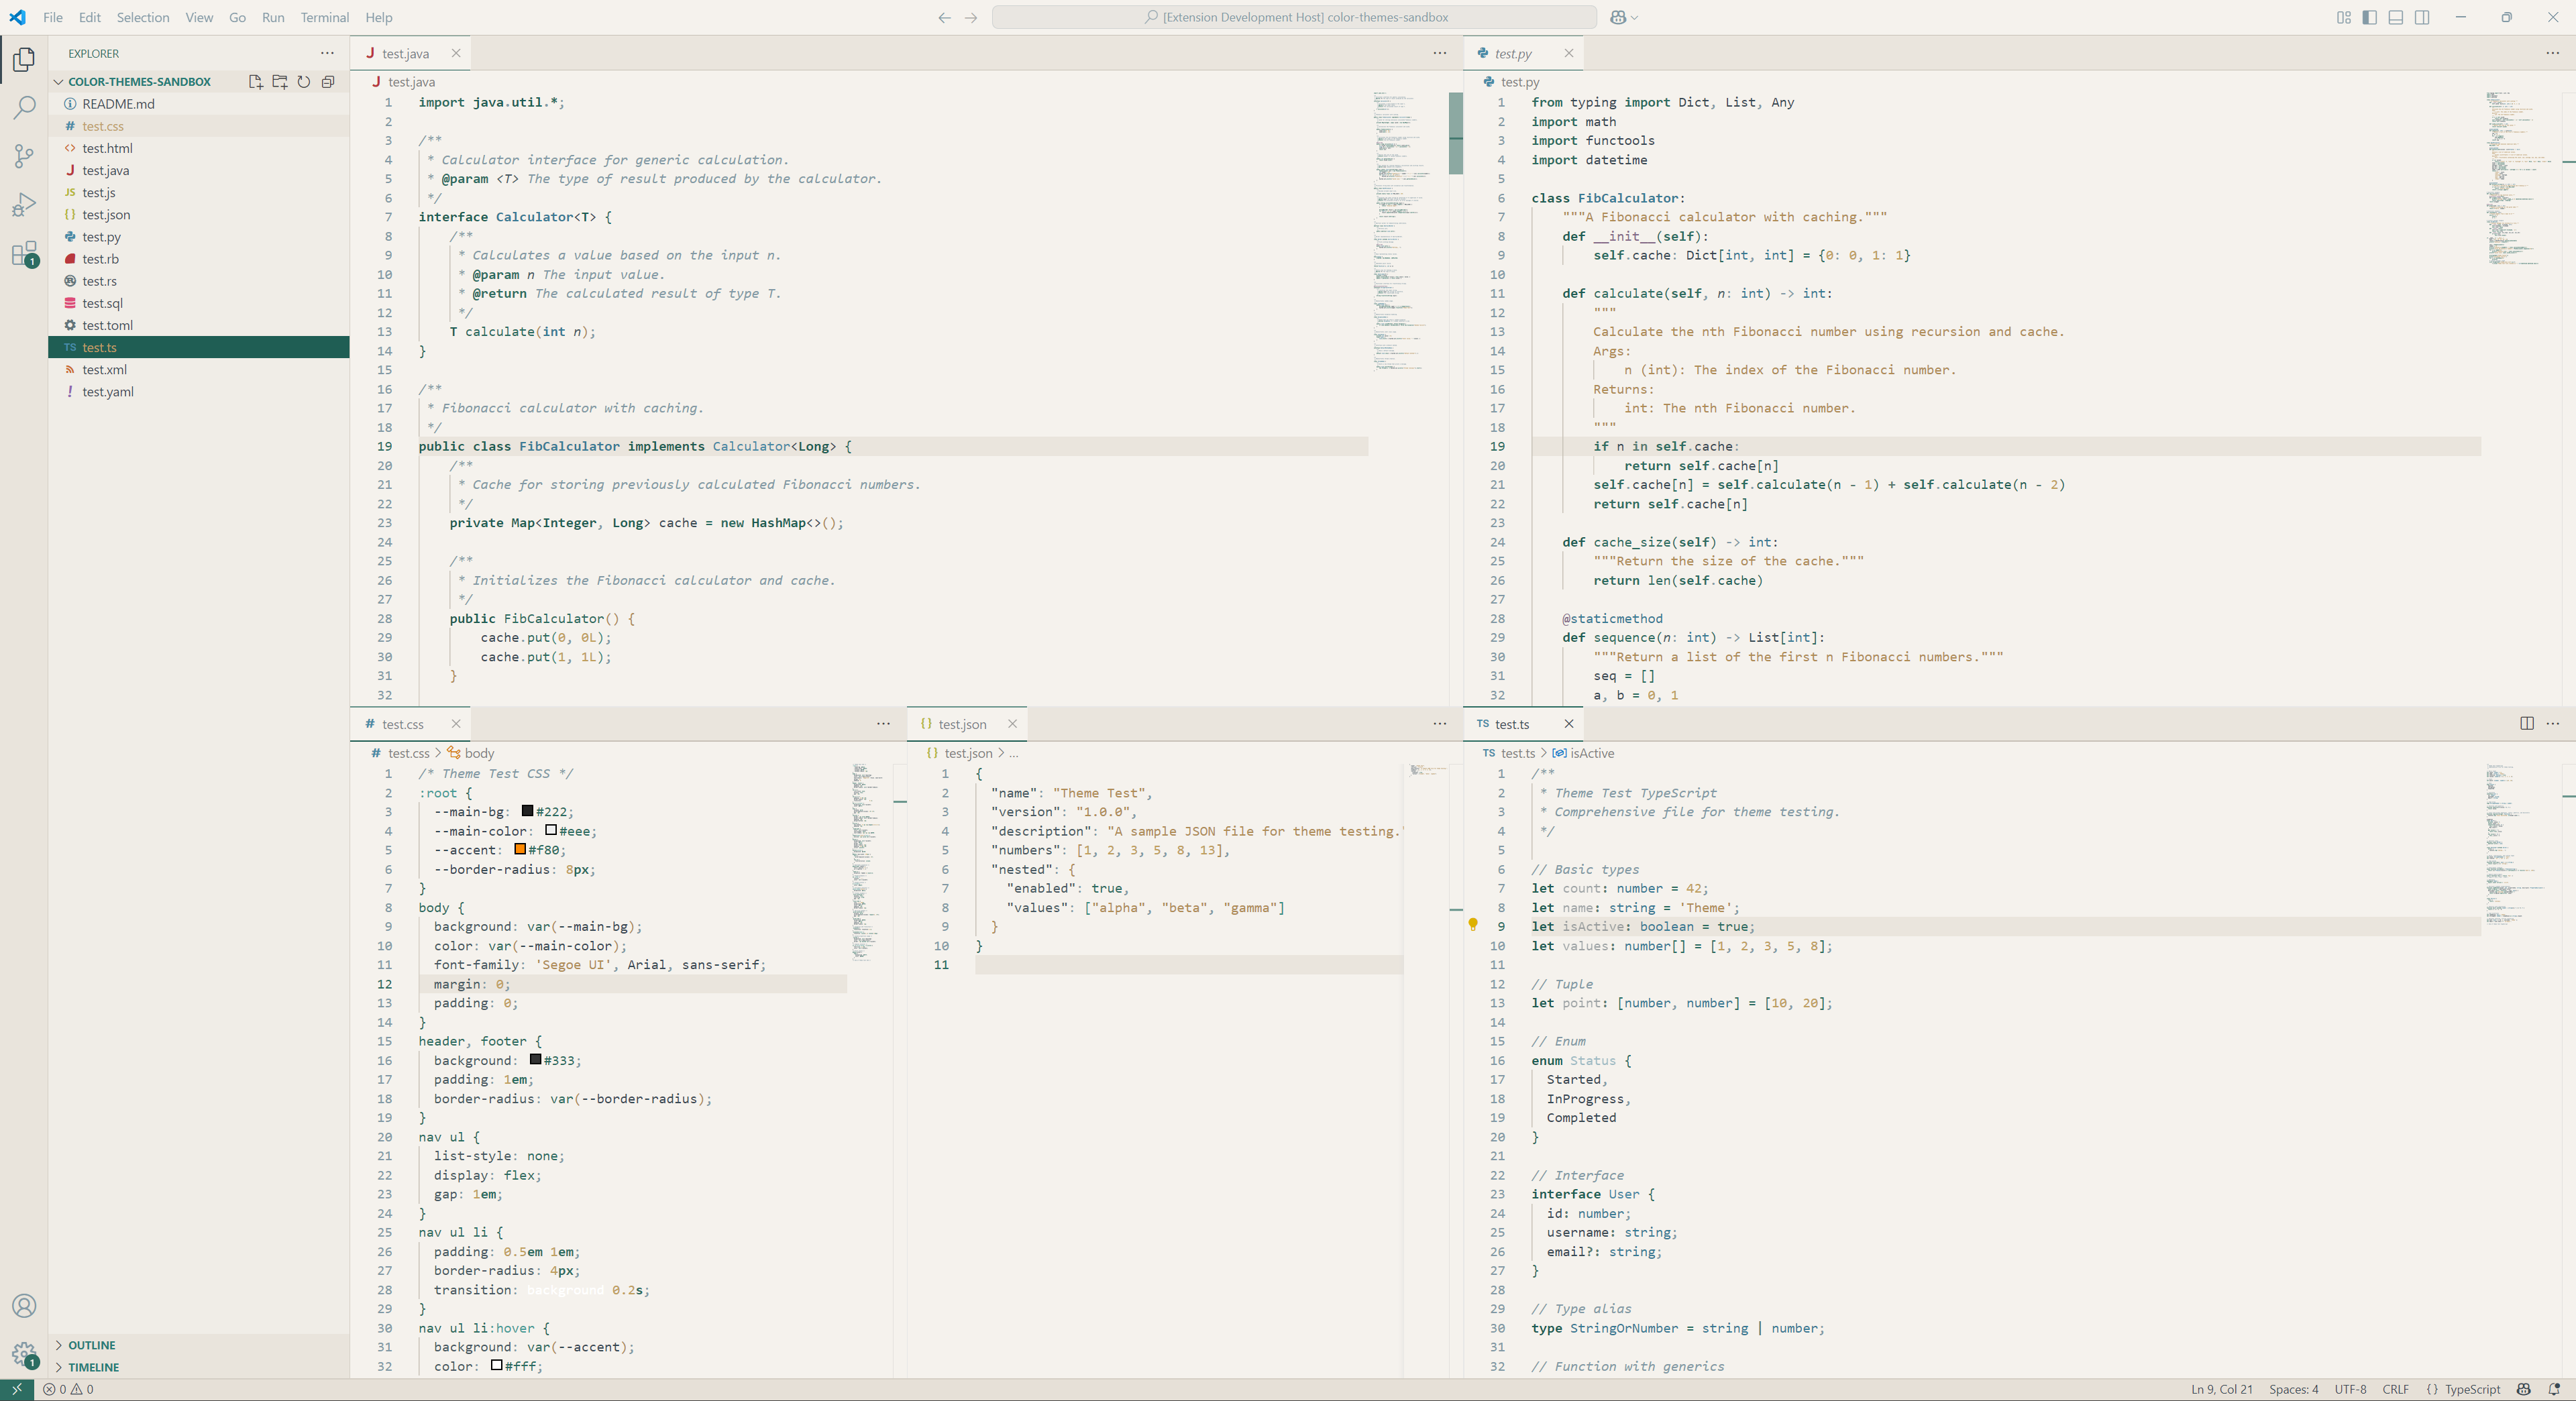Open the Terminal menu
This screenshot has width=2576, height=1401.
coord(324,17)
